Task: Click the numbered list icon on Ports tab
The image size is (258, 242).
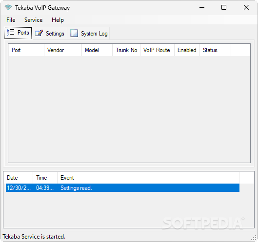Action: (11, 32)
